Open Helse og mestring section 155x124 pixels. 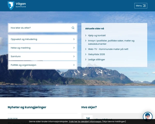coord(43,48)
